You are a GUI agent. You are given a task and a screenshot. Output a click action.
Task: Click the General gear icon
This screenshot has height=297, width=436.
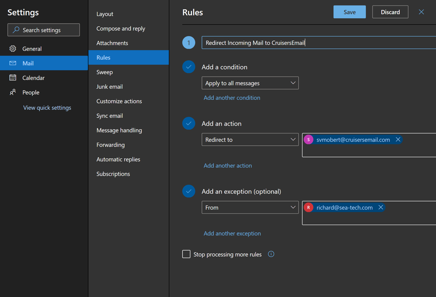coord(13,49)
